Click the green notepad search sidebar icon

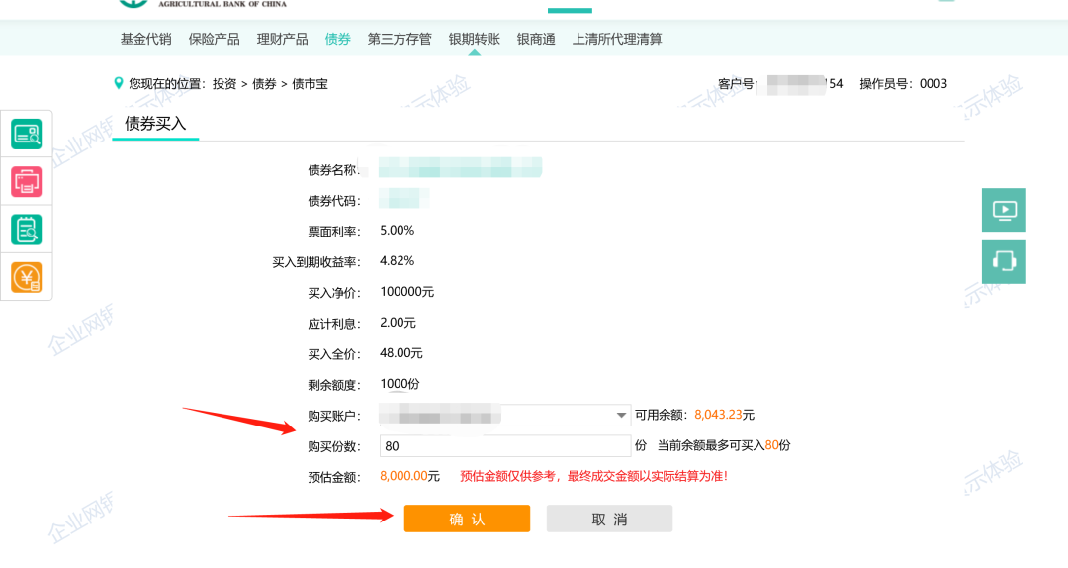pos(27,230)
